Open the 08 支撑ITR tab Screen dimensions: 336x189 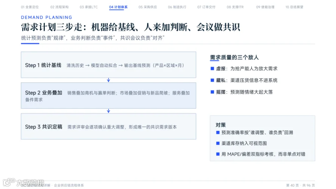[x=235, y=7]
